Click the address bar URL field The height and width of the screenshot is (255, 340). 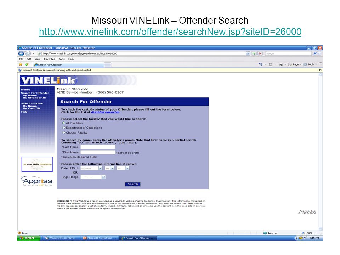pyautogui.click(x=142, y=53)
